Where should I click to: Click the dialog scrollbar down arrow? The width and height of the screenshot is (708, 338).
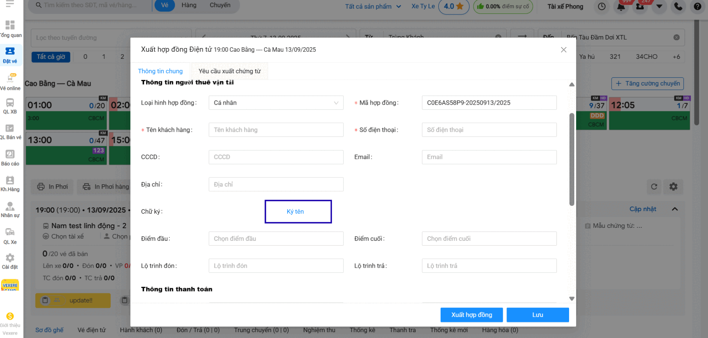(572, 299)
